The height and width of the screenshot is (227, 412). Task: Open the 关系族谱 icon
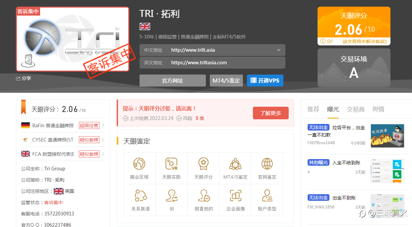coord(141,196)
